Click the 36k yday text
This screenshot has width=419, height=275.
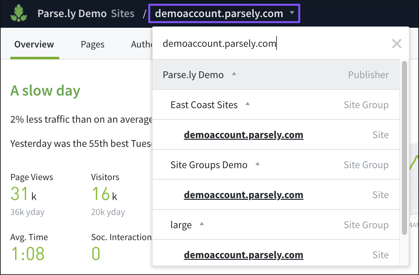[27, 212]
